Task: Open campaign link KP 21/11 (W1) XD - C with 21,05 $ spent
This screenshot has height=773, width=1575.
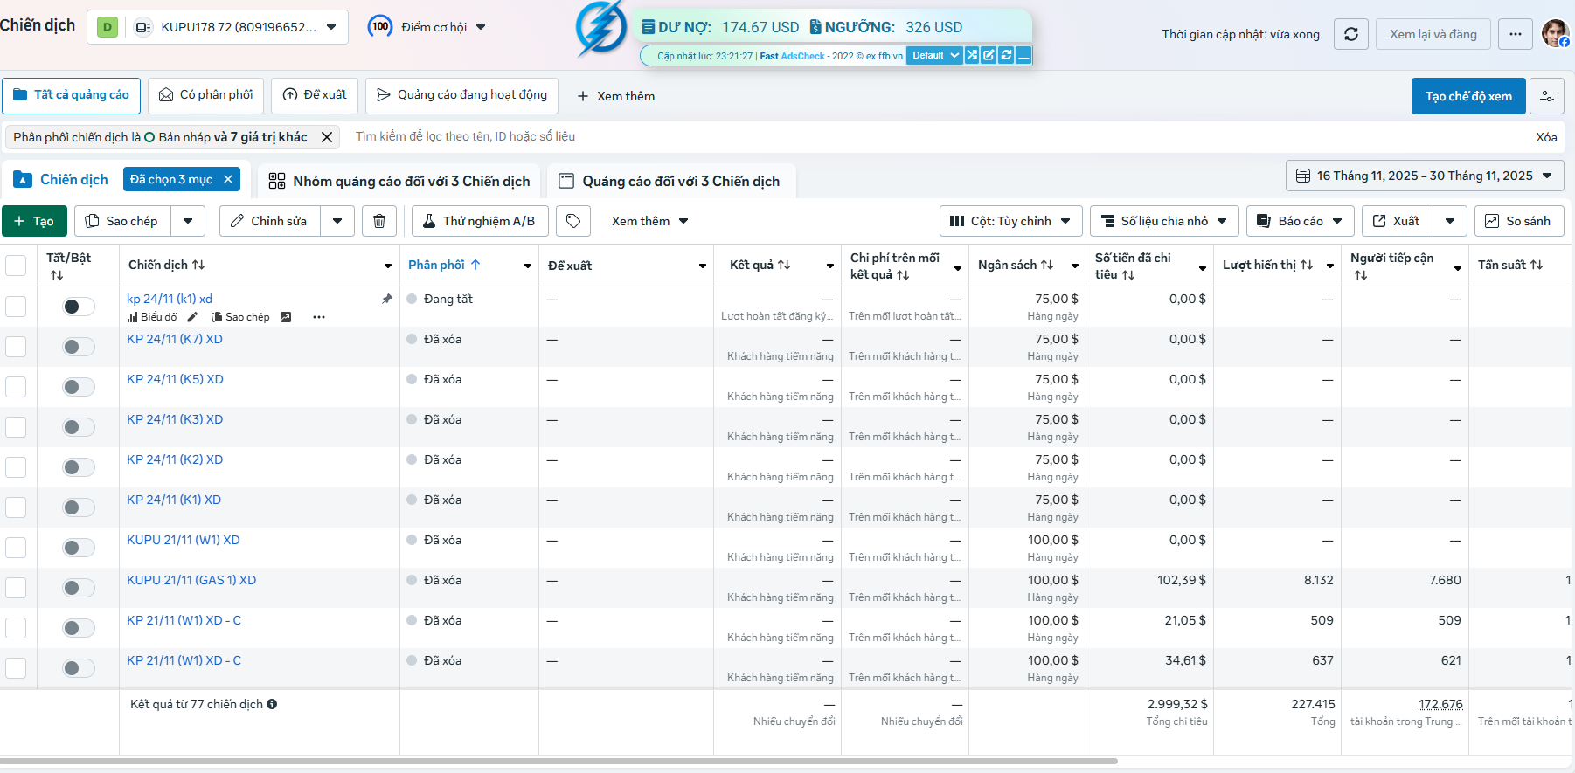Action: pos(184,620)
